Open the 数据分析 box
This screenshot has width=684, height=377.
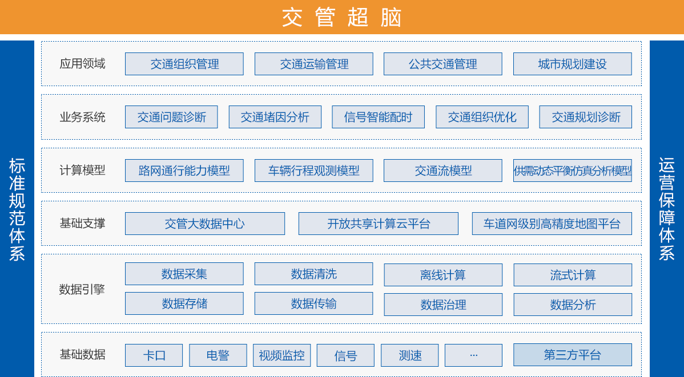(572, 305)
